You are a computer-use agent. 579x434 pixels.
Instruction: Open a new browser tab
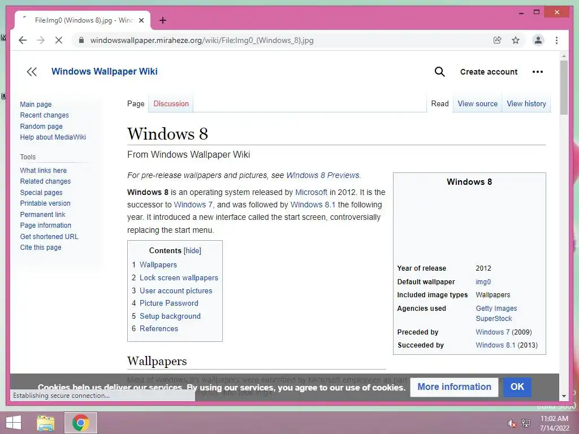[163, 21]
